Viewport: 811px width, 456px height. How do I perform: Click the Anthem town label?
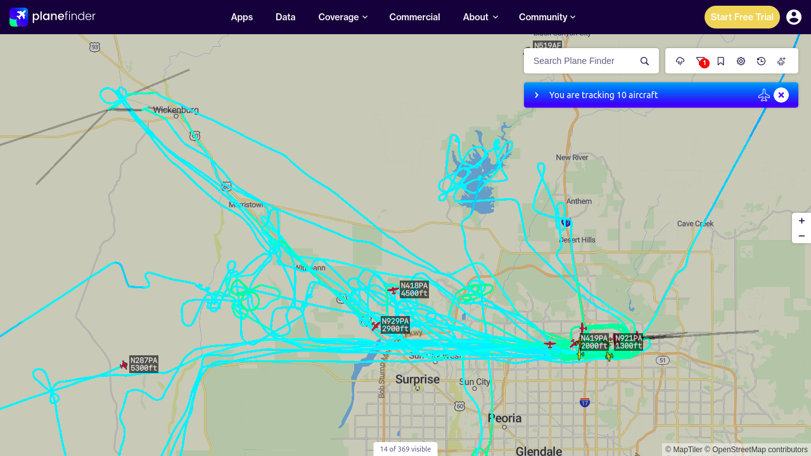pyautogui.click(x=579, y=201)
